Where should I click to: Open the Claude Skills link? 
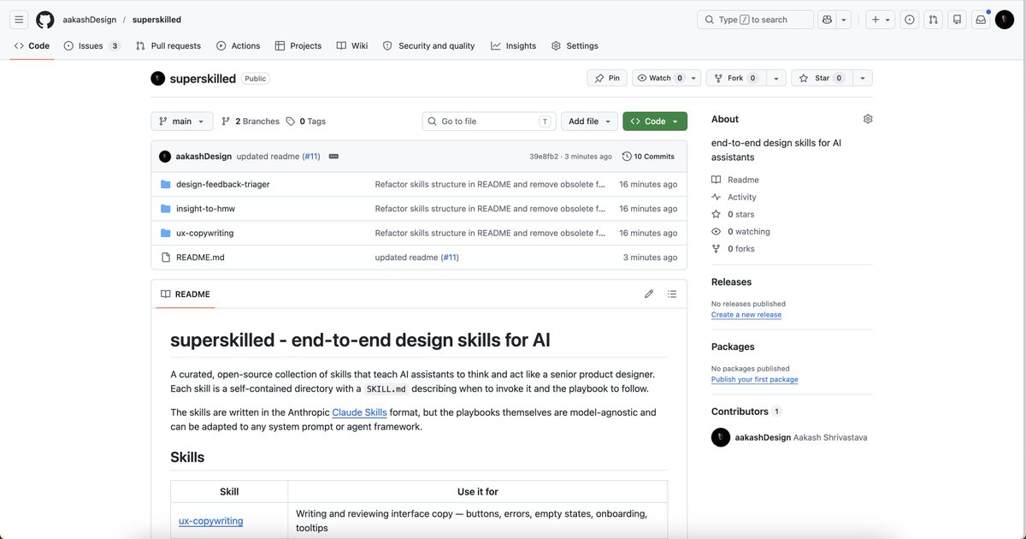pos(359,412)
